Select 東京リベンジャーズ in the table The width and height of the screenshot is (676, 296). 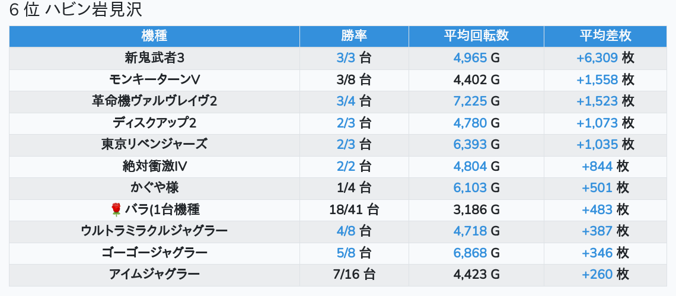coord(154,144)
